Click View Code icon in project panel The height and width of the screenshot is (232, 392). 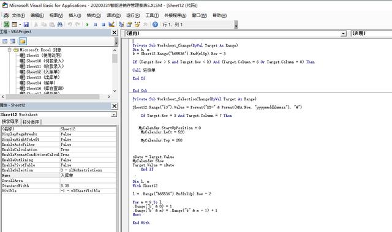5,41
